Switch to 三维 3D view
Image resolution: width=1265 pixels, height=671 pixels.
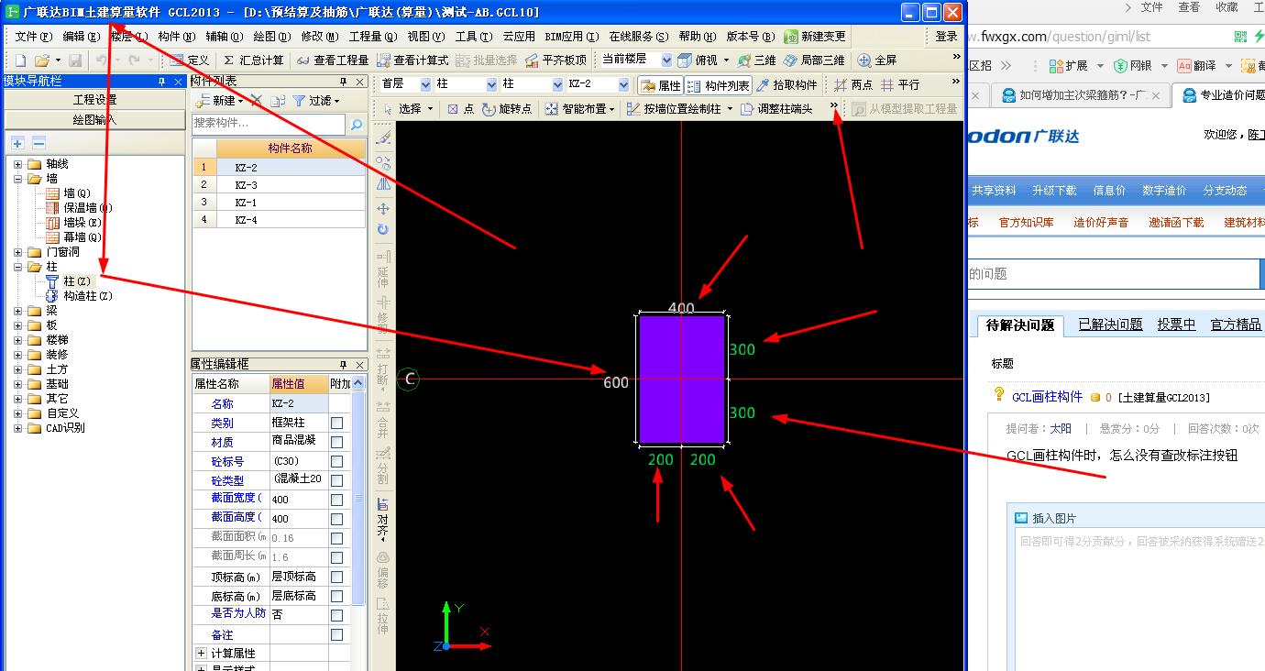tap(757, 60)
